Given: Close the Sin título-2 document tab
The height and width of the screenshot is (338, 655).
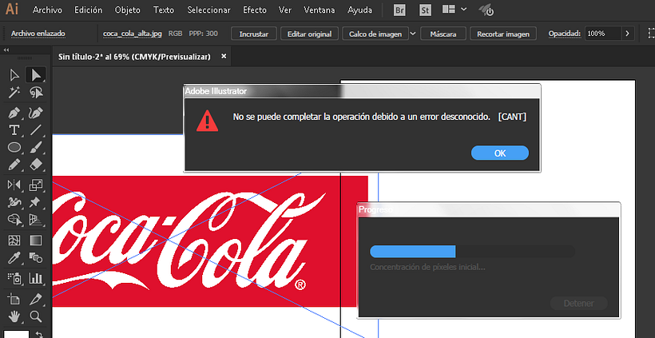Looking at the screenshot, I should [224, 56].
